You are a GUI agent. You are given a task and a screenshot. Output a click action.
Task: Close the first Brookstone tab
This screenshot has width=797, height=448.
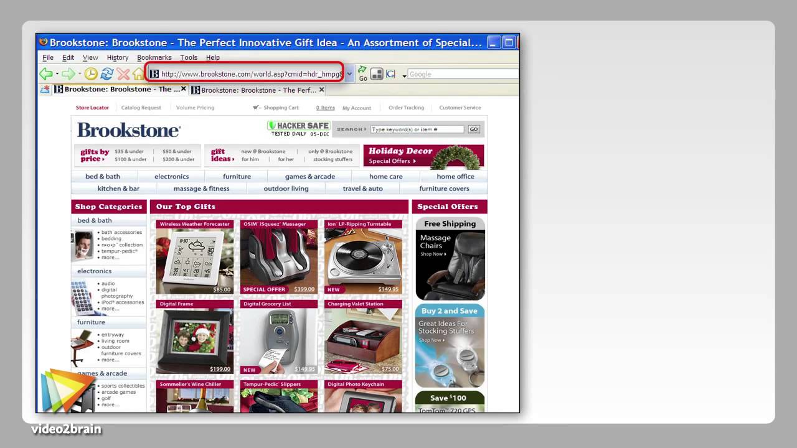tap(184, 90)
